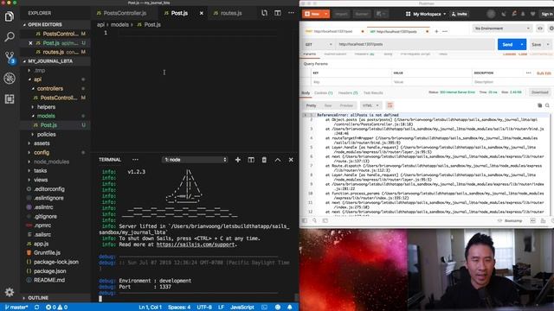Open editor more actions ellipsis
Image resolution: width=554 pixels, height=311 pixels.
291,13
